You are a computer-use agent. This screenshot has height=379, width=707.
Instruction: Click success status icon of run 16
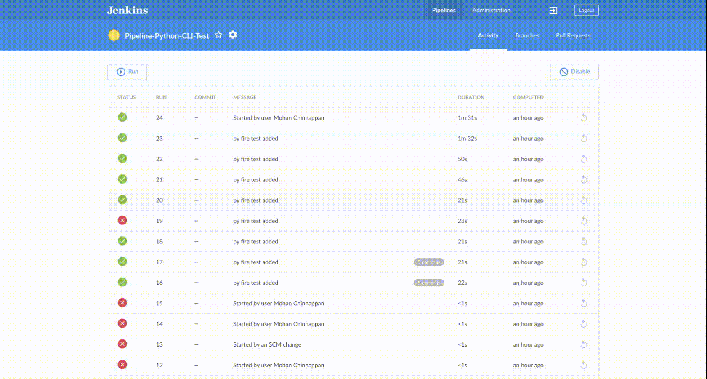[122, 282]
